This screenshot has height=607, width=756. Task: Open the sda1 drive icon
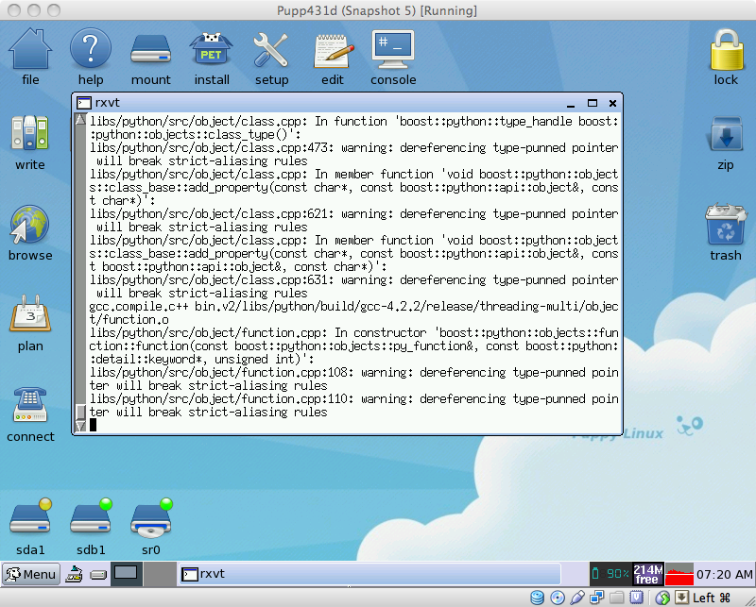click(30, 520)
